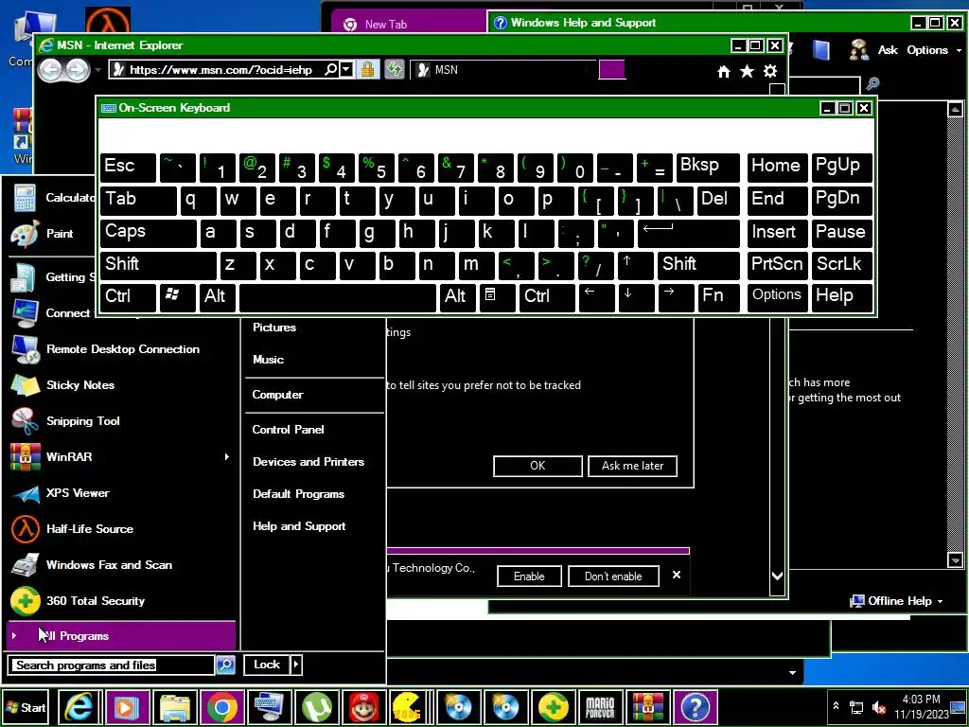Expand the IE address bar dropdown arrow
The width and height of the screenshot is (969, 727).
346,69
